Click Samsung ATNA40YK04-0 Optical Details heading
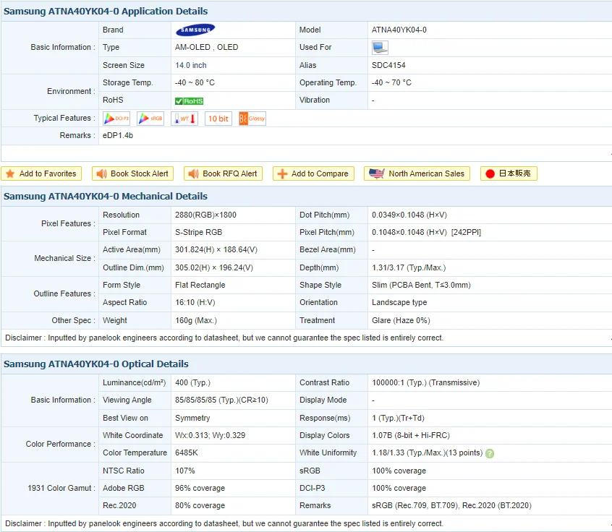This screenshot has height=532, width=612. click(96, 364)
